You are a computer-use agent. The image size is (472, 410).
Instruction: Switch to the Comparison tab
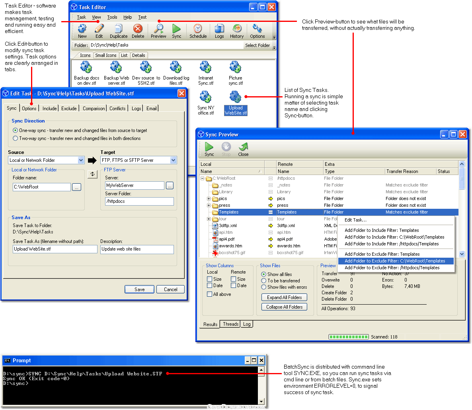94,108
